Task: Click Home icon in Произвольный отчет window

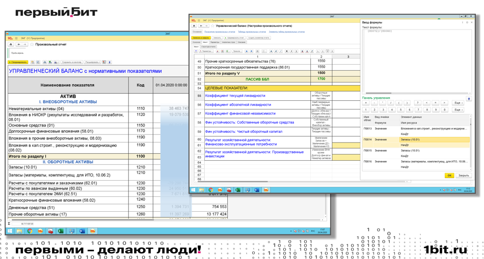Action: click(11, 44)
